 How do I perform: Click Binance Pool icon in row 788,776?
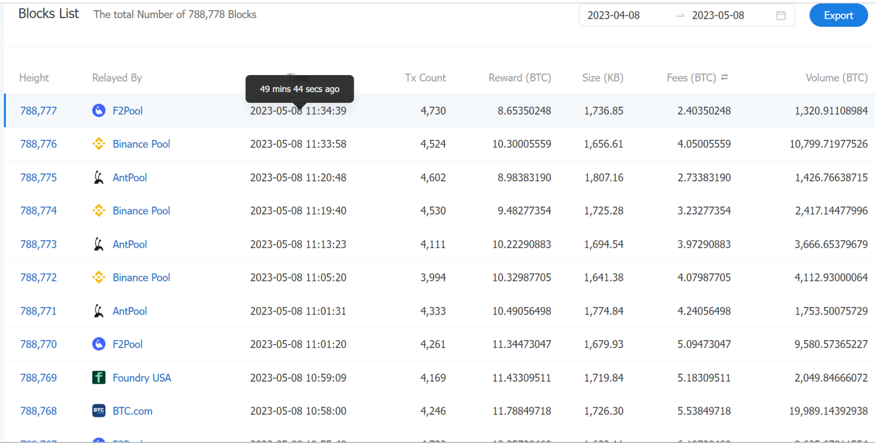click(99, 144)
